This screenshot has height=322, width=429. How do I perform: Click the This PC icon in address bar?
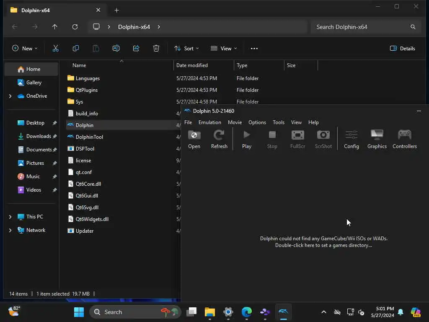96,27
